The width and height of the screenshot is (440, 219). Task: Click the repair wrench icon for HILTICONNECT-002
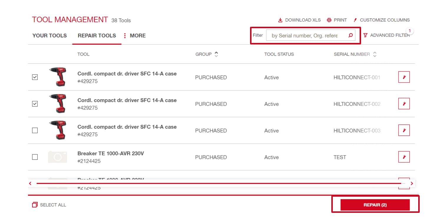tap(404, 104)
